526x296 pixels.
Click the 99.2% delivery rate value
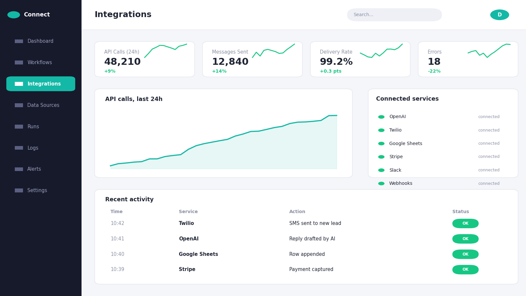point(336,62)
